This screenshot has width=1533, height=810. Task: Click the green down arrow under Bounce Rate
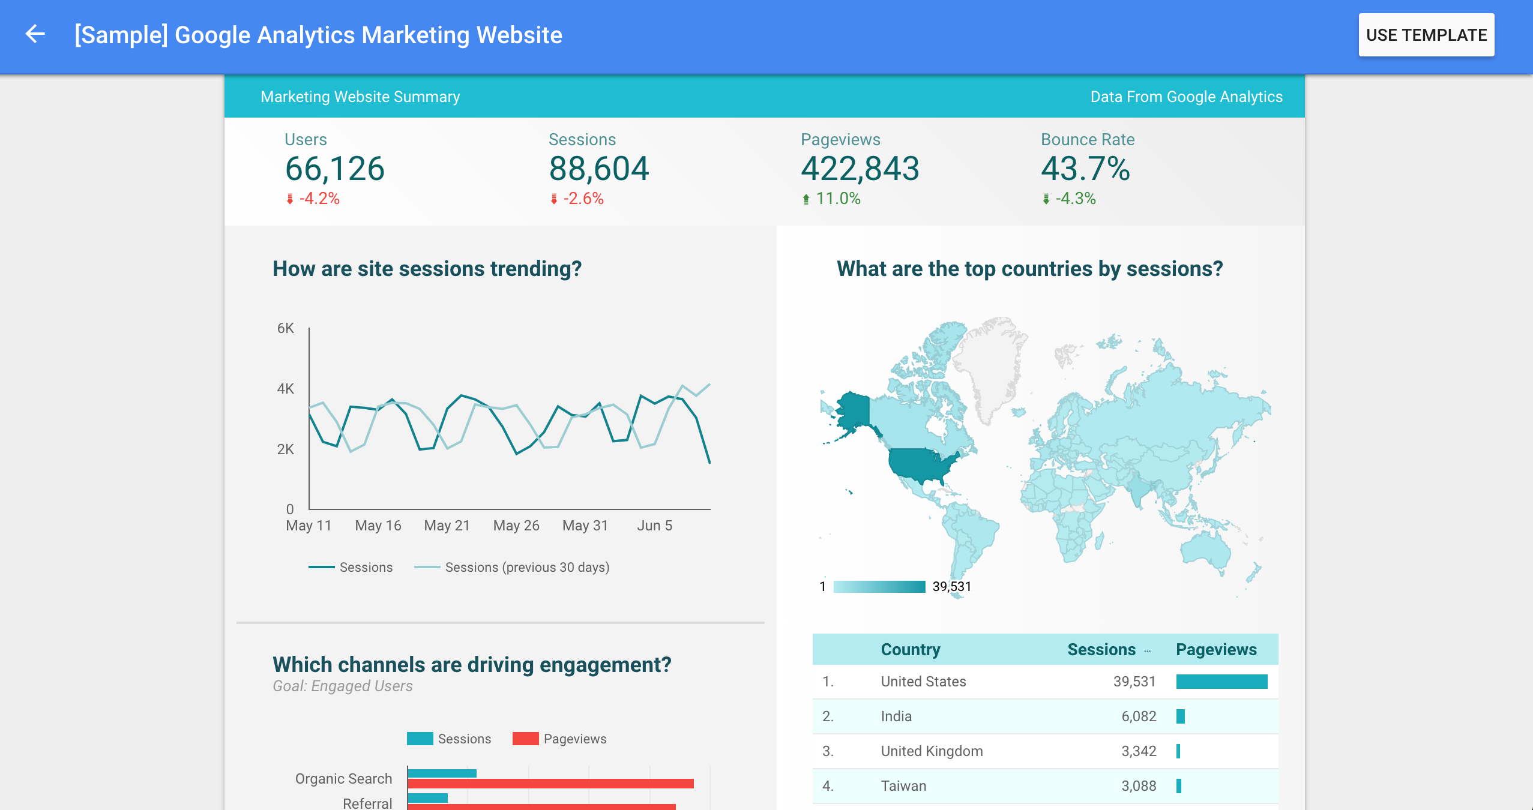[x=1046, y=199]
